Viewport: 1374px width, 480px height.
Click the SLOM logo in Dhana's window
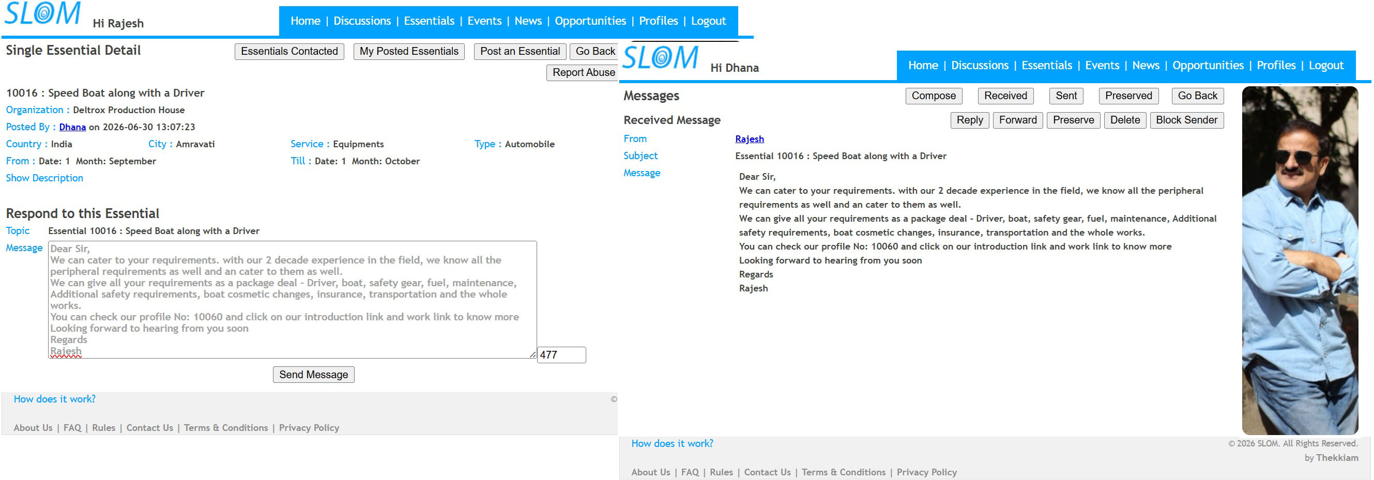(660, 57)
